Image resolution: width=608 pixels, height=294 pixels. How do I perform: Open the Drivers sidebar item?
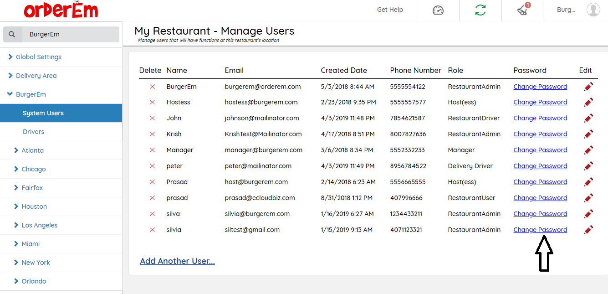(x=34, y=132)
